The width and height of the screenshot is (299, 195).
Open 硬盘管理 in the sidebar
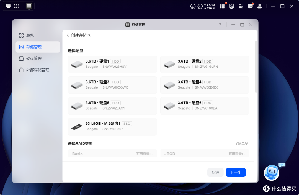pos(38,58)
